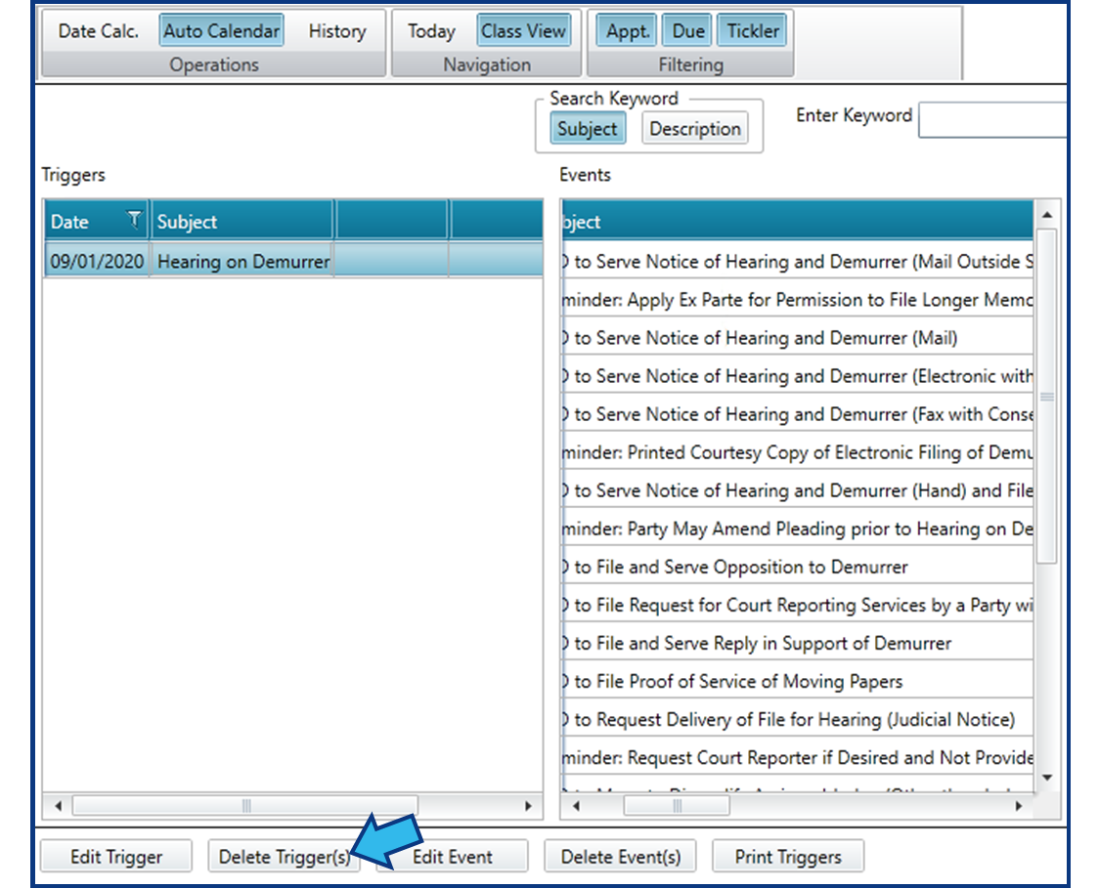Select event File Proof of Service of Moving Papers

[x=798, y=682]
